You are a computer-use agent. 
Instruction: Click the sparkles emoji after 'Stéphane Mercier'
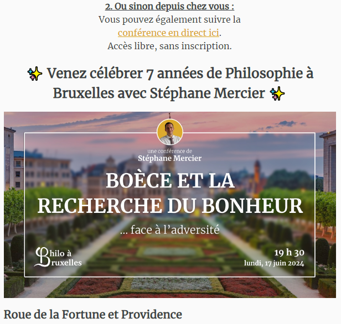tap(277, 93)
